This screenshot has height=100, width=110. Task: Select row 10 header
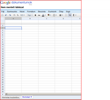coord(3,44)
